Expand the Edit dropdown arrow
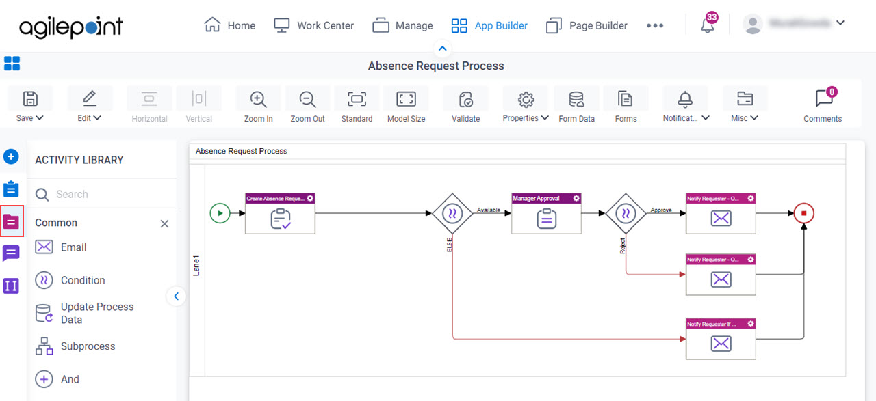 (x=97, y=118)
